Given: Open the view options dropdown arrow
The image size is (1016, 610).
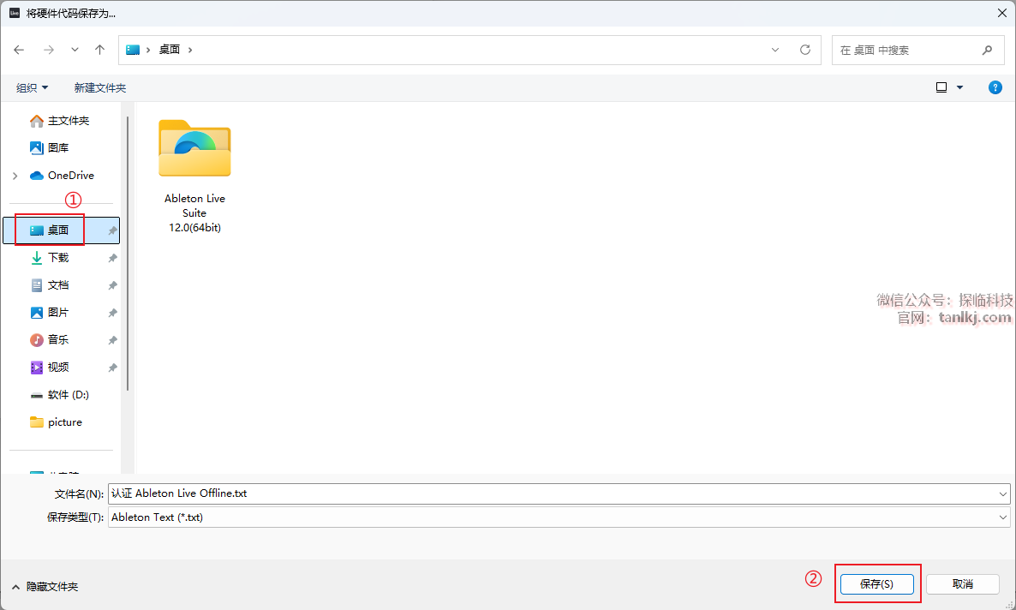Looking at the screenshot, I should pyautogui.click(x=959, y=87).
